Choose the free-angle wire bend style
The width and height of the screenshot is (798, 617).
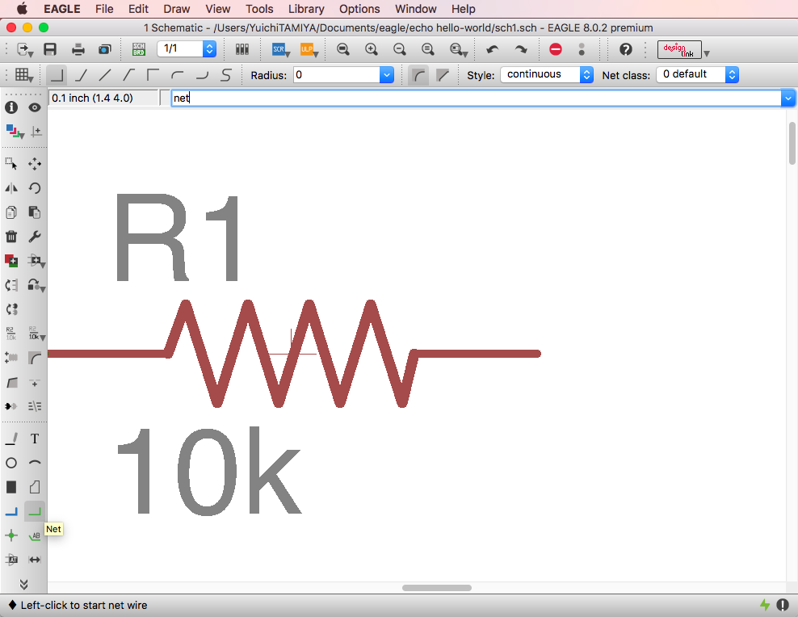pyautogui.click(x=104, y=75)
